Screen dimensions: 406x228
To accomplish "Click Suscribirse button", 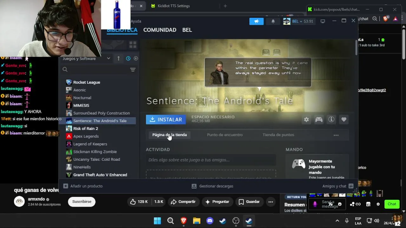I will [82, 202].
